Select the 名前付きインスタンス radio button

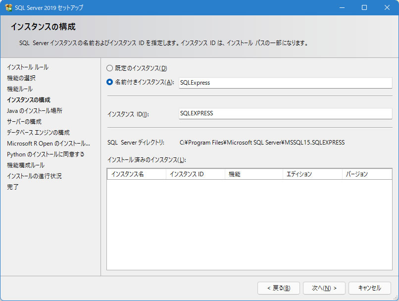(110, 83)
